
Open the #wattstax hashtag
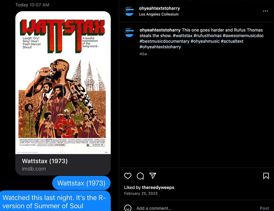(x=182, y=36)
